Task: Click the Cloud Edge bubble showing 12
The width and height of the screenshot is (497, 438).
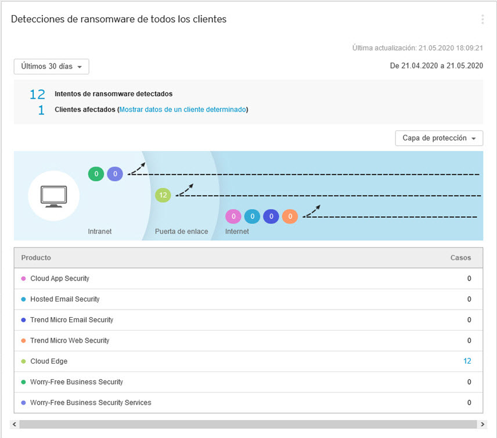Action: click(x=163, y=195)
